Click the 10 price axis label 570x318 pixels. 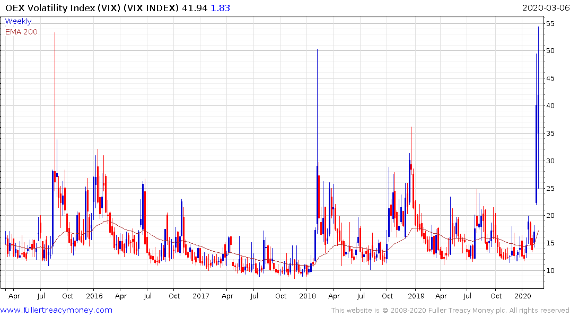(550, 270)
